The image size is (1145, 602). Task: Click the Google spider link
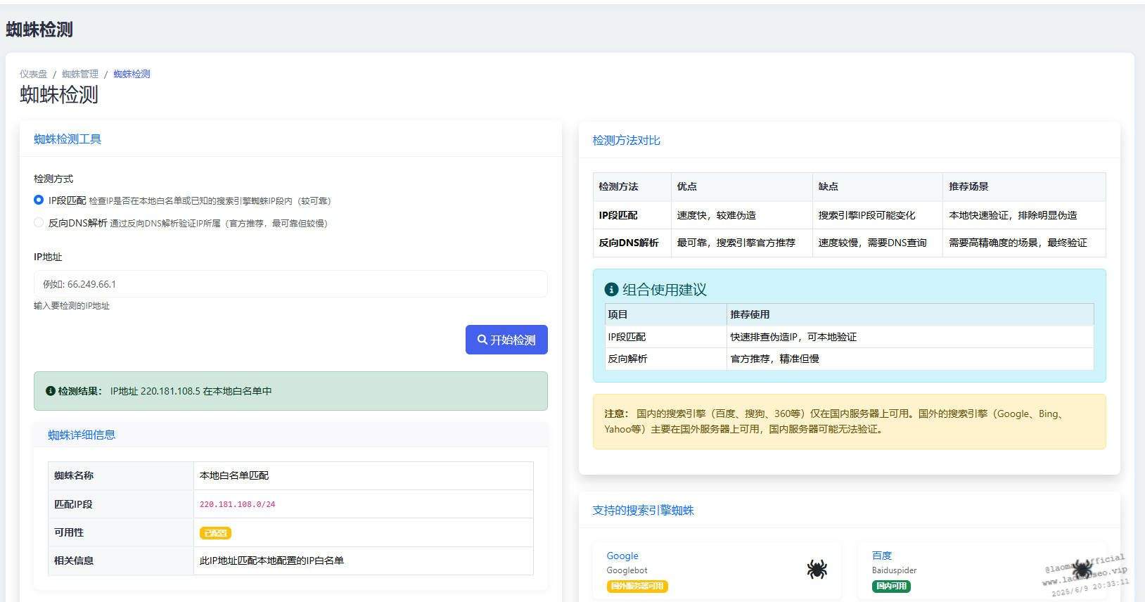click(622, 556)
